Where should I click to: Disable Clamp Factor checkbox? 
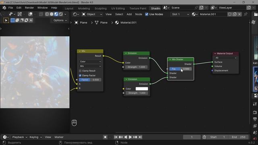click(80, 75)
